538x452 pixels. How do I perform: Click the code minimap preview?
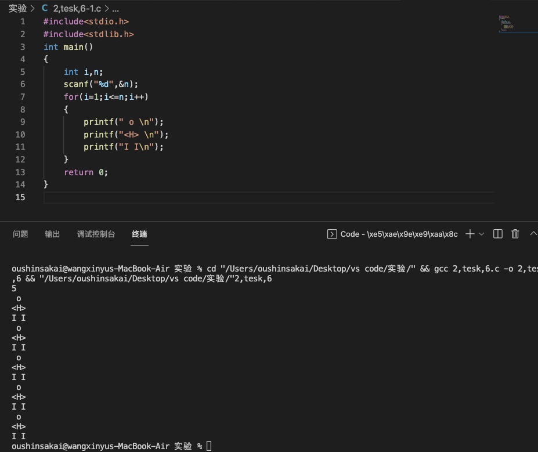[x=506, y=23]
